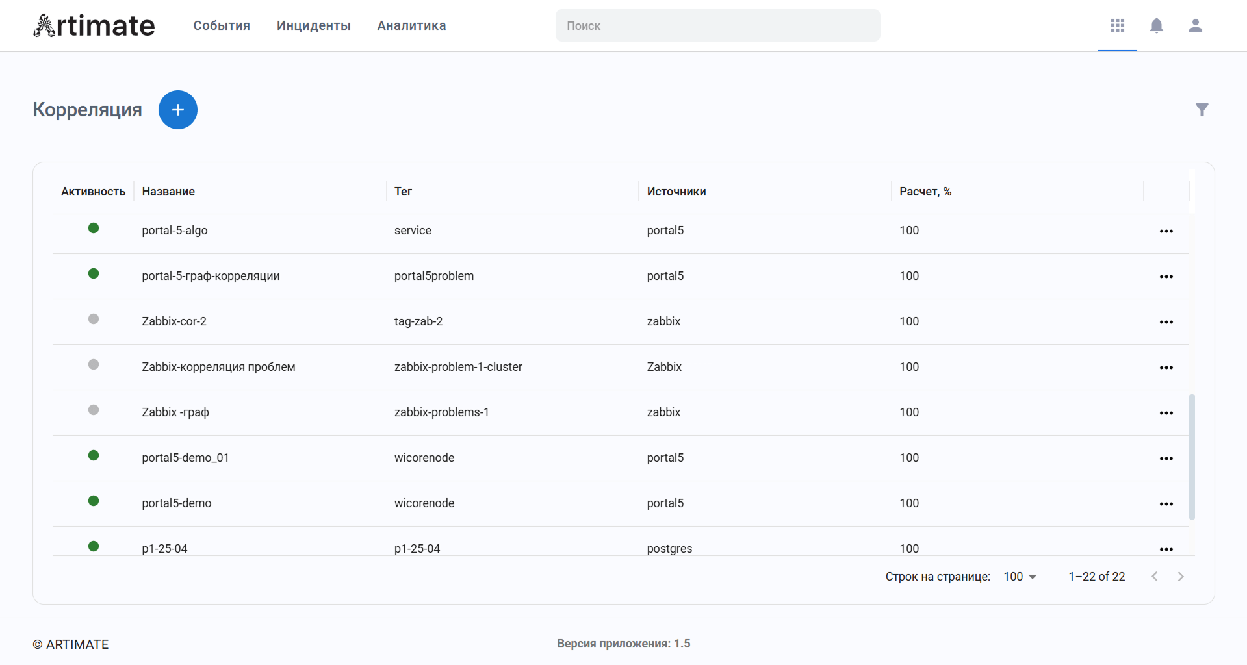Click the blue add correlation button
1247x665 pixels.
(x=178, y=110)
